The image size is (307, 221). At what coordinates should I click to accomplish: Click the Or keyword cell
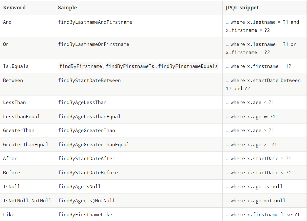tap(6, 44)
